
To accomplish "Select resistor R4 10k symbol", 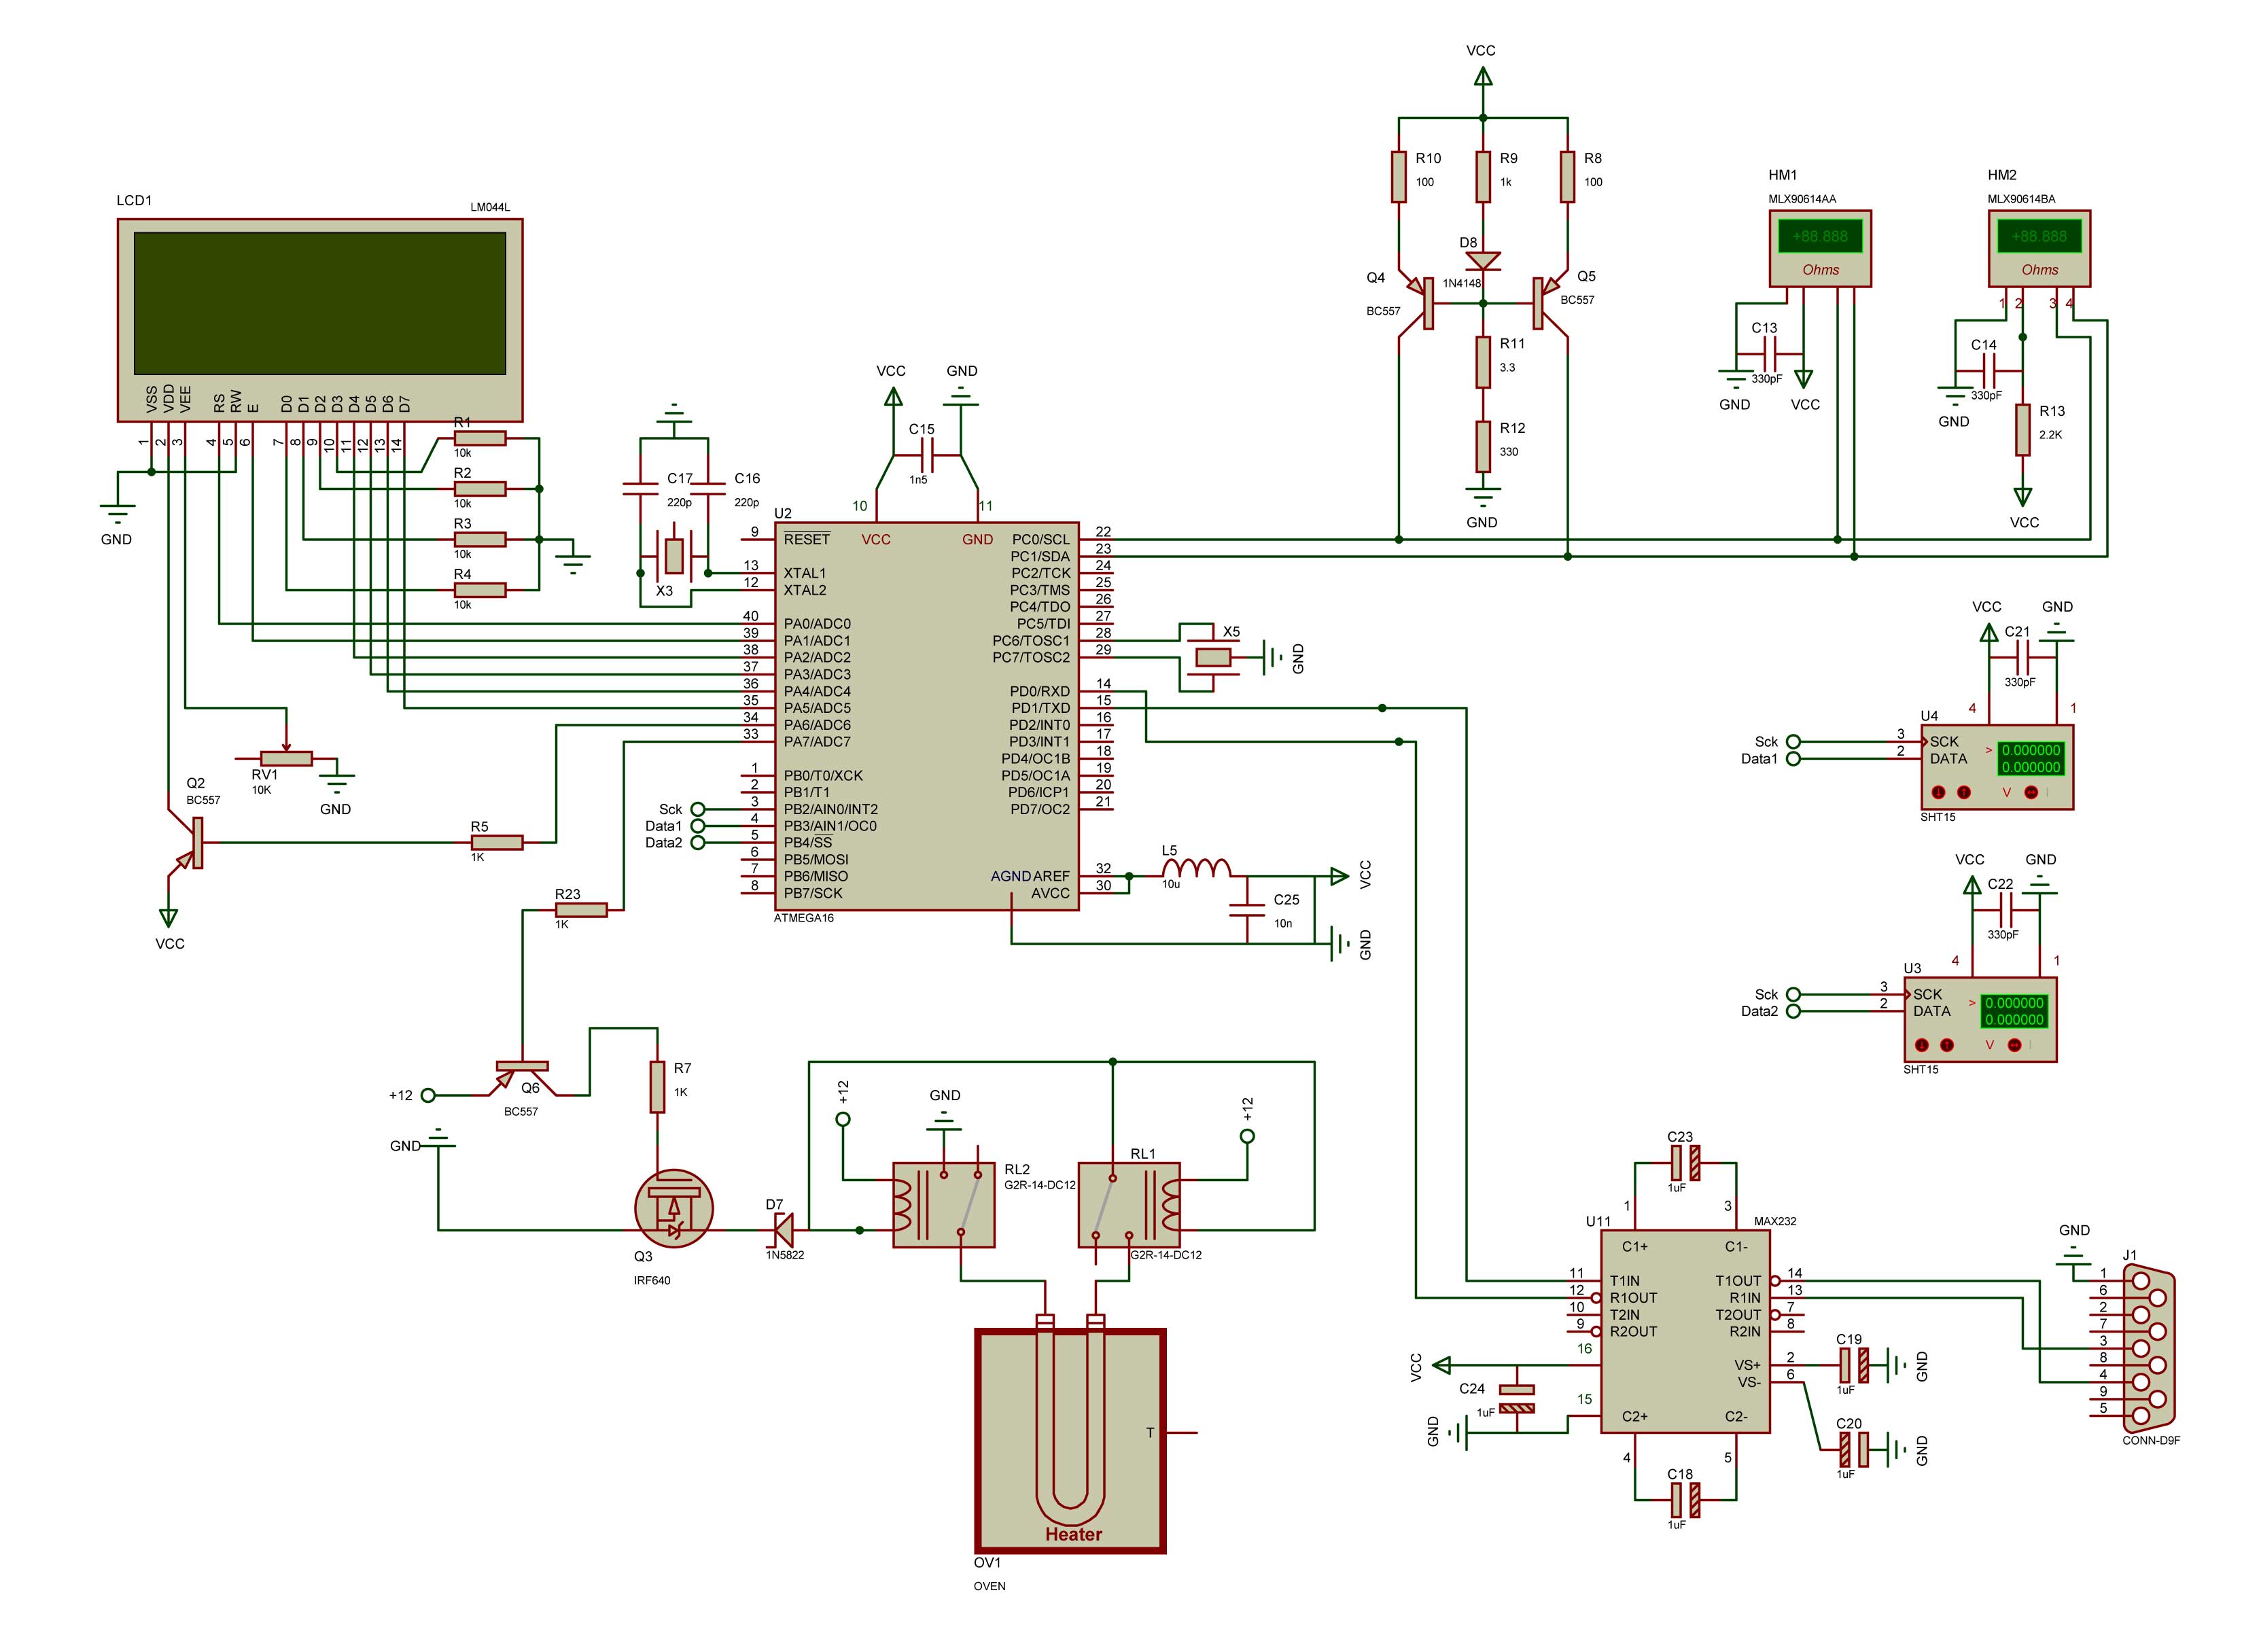I will [x=480, y=590].
